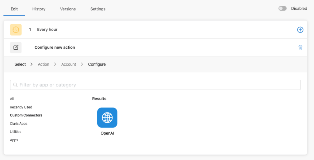Choose the Recently Used category

[x=21, y=107]
